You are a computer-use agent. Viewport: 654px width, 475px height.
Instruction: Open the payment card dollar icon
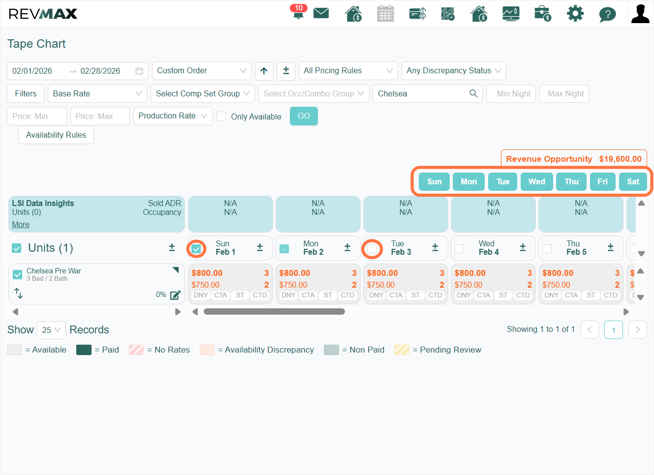417,13
